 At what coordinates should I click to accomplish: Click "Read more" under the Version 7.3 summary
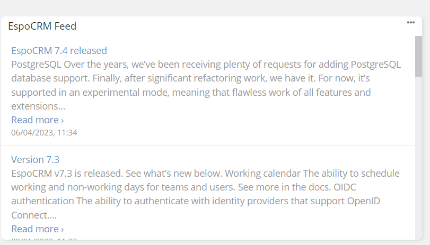[x=35, y=229]
